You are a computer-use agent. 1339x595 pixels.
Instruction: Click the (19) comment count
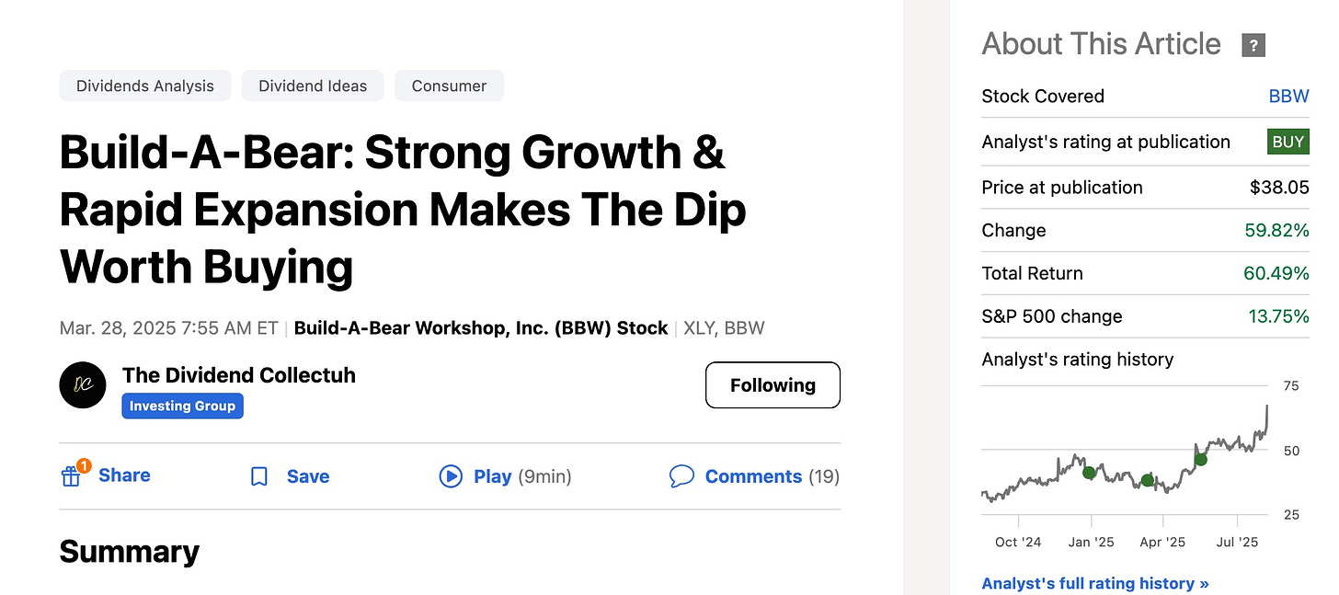point(824,476)
